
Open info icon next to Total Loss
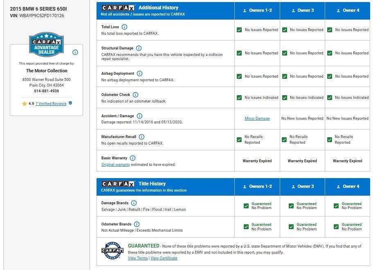(124, 27)
